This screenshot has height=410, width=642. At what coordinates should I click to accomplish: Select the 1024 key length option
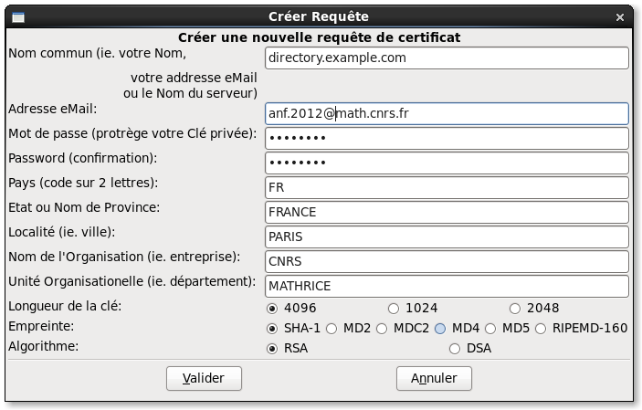pos(394,309)
